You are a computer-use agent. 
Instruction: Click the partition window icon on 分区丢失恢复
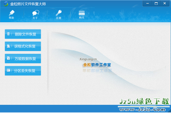click(8, 70)
